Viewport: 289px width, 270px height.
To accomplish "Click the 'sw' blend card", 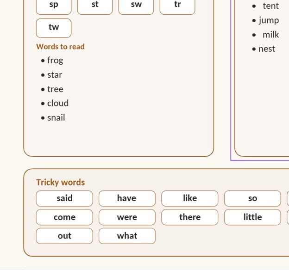I will tap(136, 7).
